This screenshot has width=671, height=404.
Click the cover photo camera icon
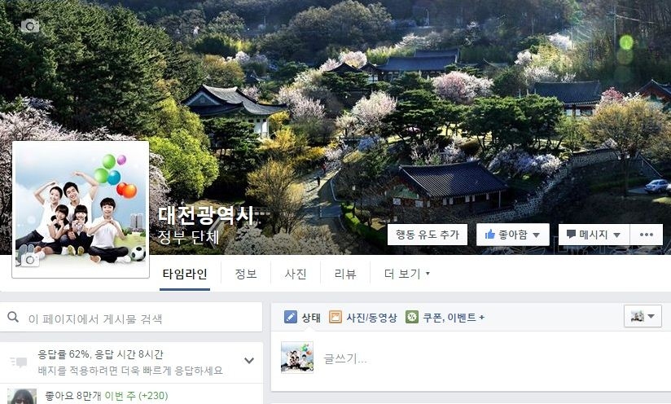pos(30,26)
